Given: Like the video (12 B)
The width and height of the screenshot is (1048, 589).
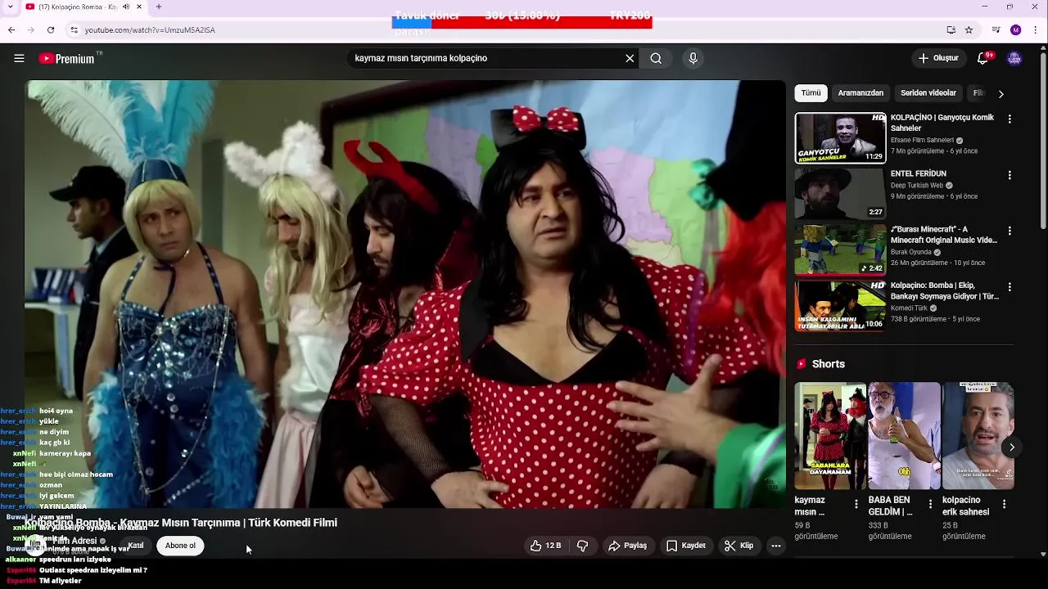Looking at the screenshot, I should 545,546.
